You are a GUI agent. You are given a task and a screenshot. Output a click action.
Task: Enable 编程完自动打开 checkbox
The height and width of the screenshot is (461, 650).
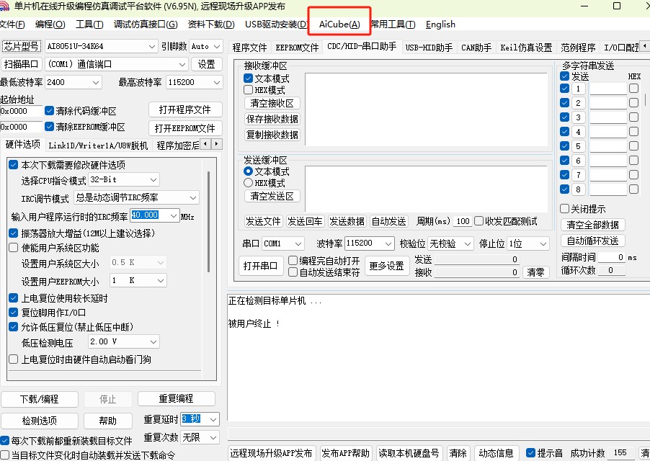click(293, 260)
